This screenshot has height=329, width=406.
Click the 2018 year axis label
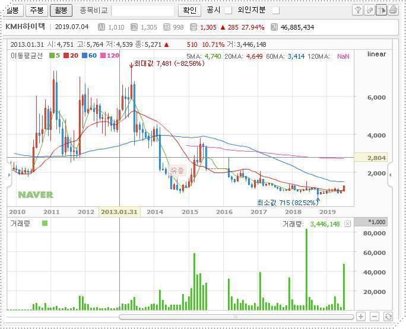[x=293, y=212]
